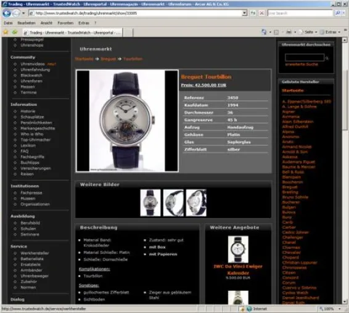
Task: Click the vertical scrollbar thumb
Action: [x=345, y=100]
